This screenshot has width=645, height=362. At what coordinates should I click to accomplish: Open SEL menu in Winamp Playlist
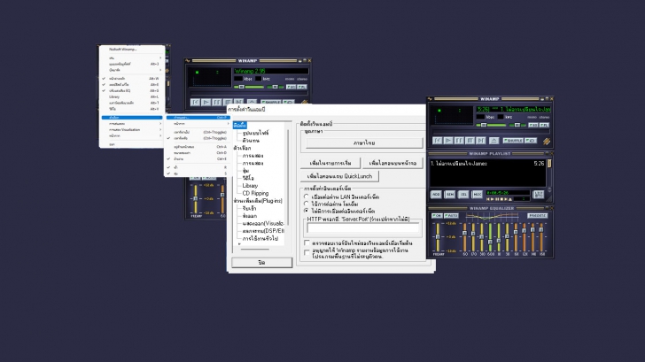click(x=463, y=195)
